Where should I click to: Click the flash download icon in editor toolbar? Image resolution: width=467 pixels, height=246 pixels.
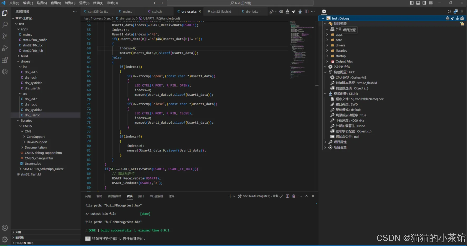300,12
